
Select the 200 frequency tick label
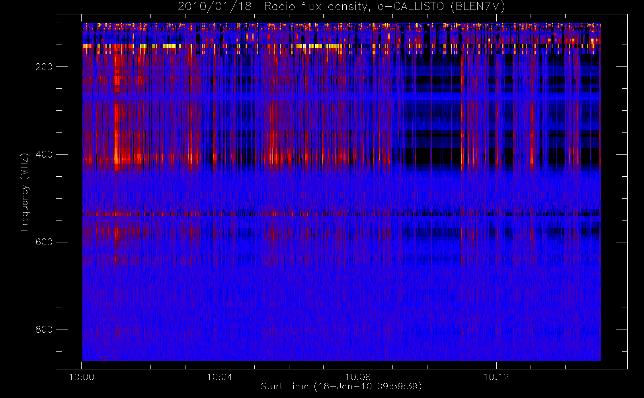click(x=44, y=67)
